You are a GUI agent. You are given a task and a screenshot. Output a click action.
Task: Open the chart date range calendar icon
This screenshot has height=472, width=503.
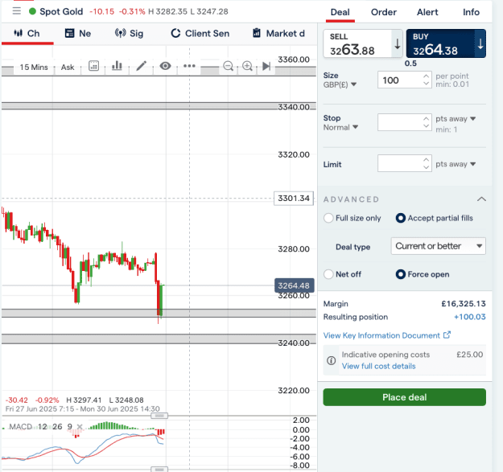(93, 66)
